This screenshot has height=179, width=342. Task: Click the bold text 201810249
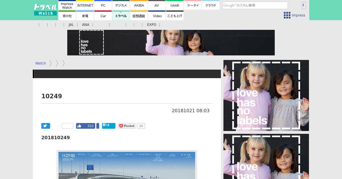point(56,138)
